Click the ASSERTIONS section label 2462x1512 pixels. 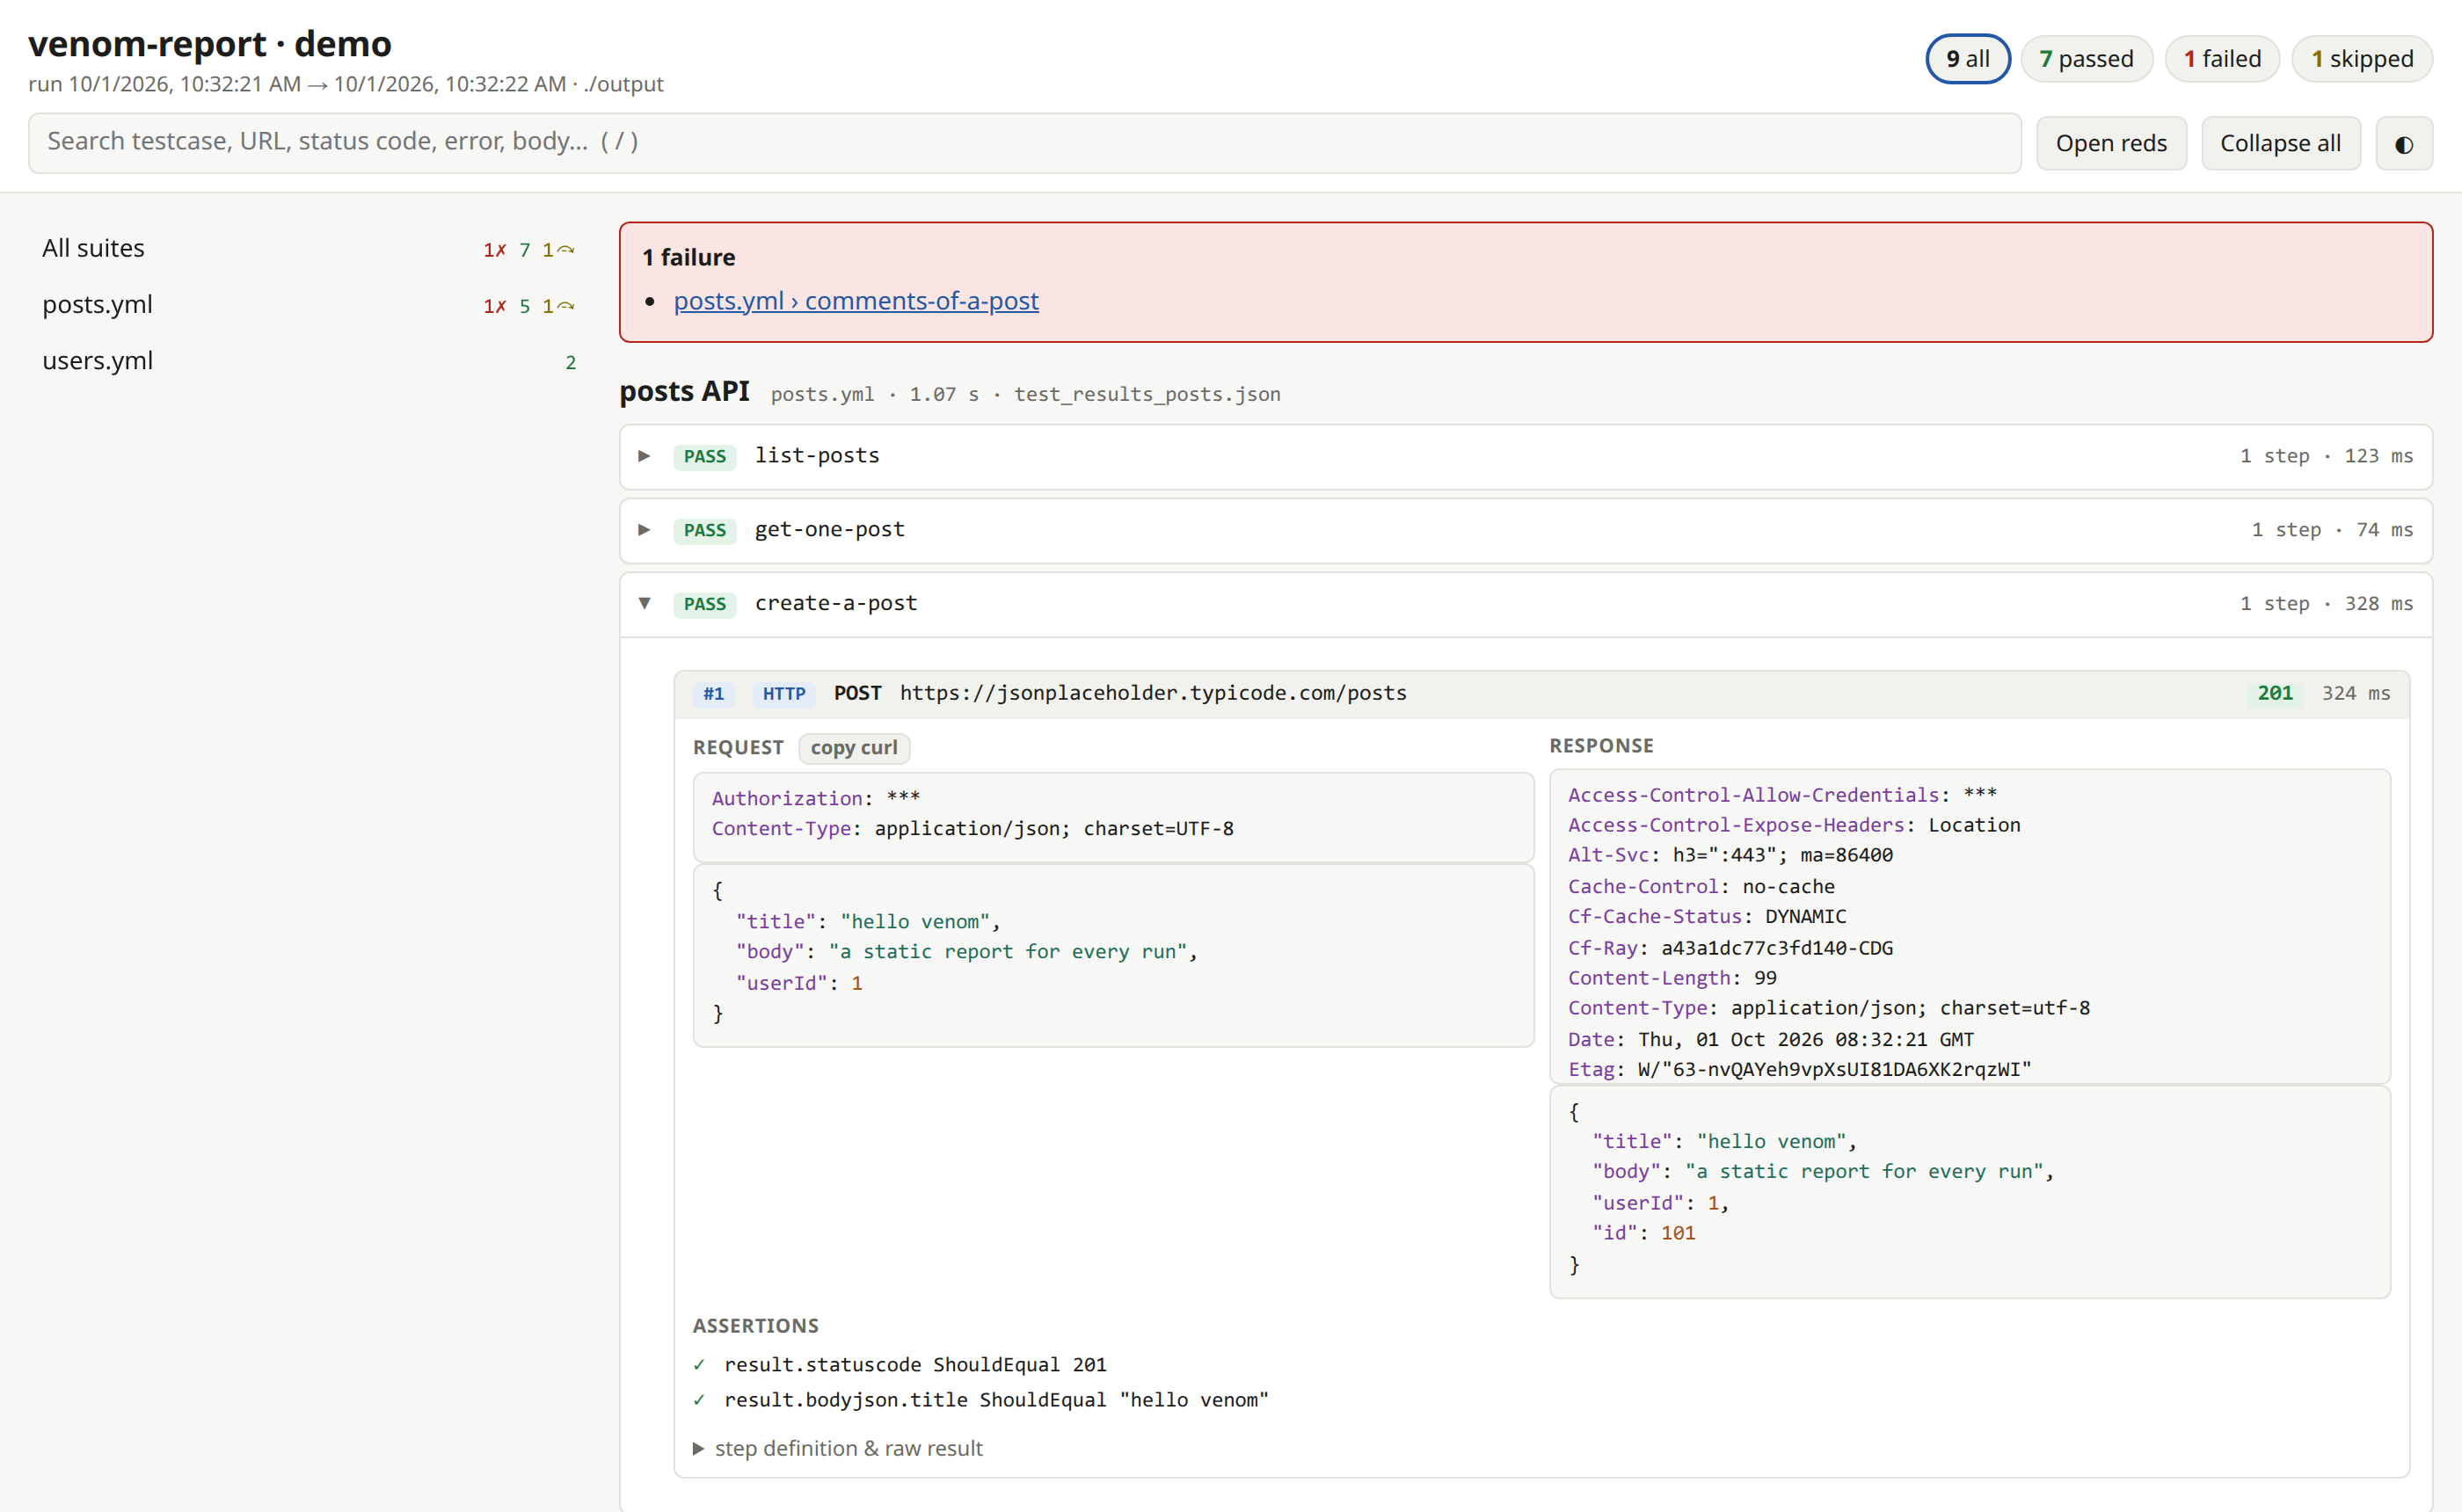(x=755, y=1326)
